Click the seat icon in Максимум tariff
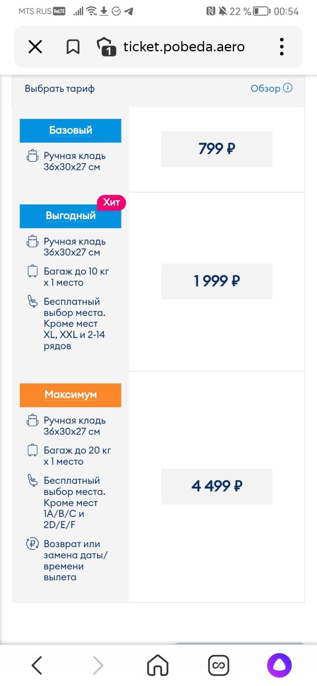The image size is (317, 686). coord(33,481)
